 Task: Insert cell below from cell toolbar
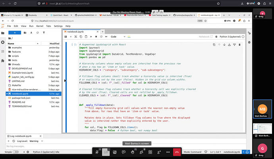[235, 45]
